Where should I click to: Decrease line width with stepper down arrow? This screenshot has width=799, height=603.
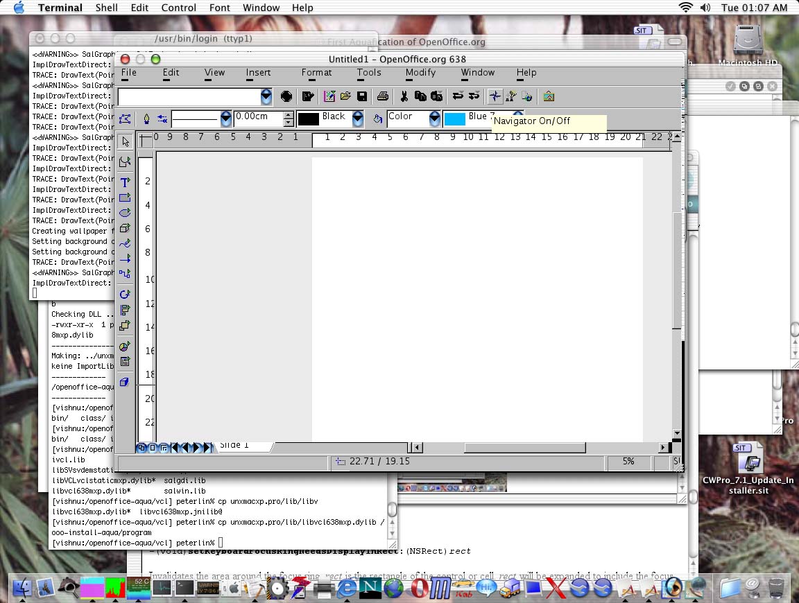click(289, 123)
